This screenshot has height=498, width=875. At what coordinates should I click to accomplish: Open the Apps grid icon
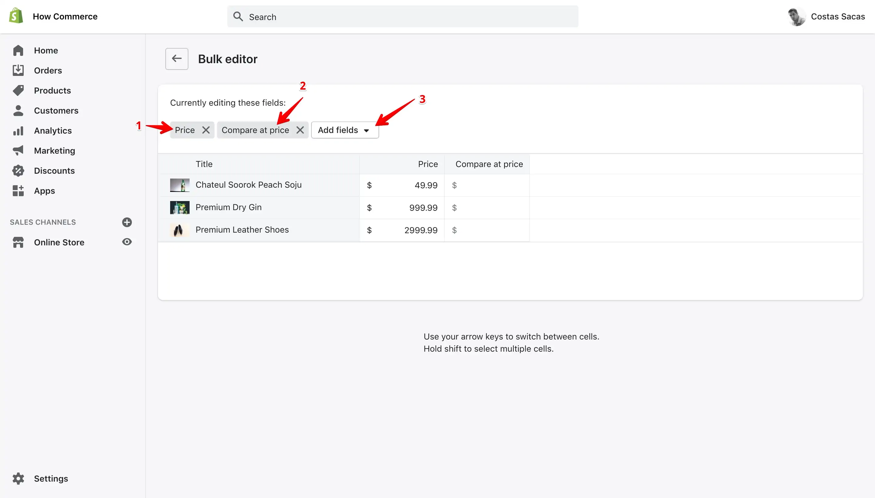click(x=18, y=191)
